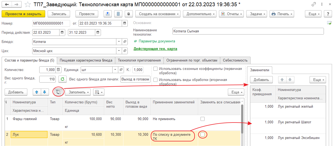Expand Блюдо dropdown list arrow
The height and width of the screenshot is (146, 335).
(119, 42)
